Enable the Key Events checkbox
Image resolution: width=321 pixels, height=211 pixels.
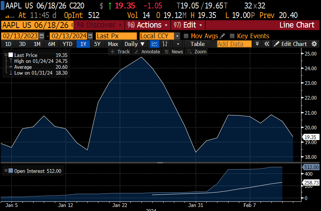pyautogui.click(x=232, y=36)
